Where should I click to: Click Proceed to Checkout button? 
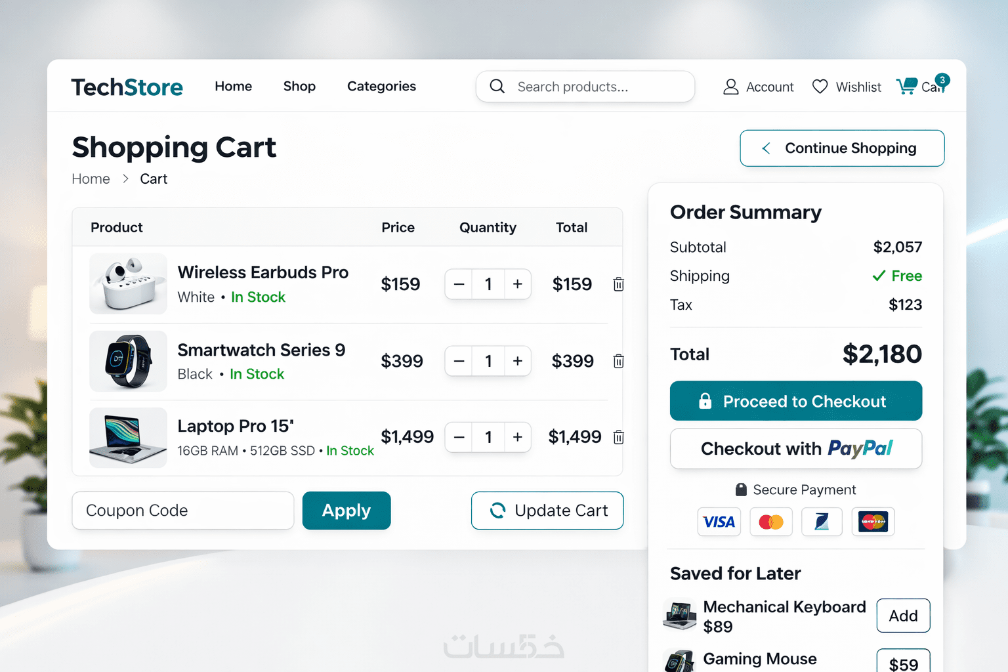(x=795, y=401)
